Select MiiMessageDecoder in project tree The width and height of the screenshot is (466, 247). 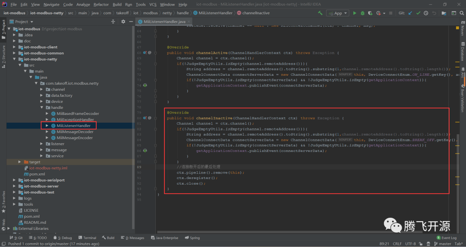pos(75,132)
